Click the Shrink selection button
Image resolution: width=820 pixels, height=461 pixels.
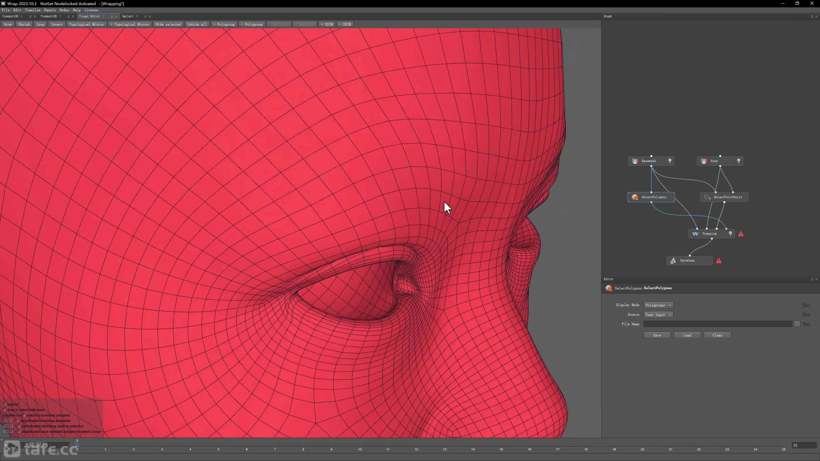(x=24, y=24)
